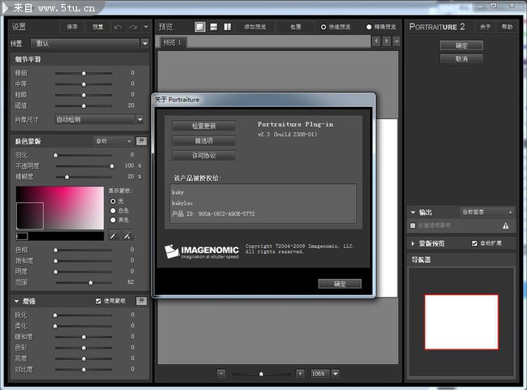Select the 白色 mask display radio option
Viewport: 527px width, 390px height.
coord(113,211)
